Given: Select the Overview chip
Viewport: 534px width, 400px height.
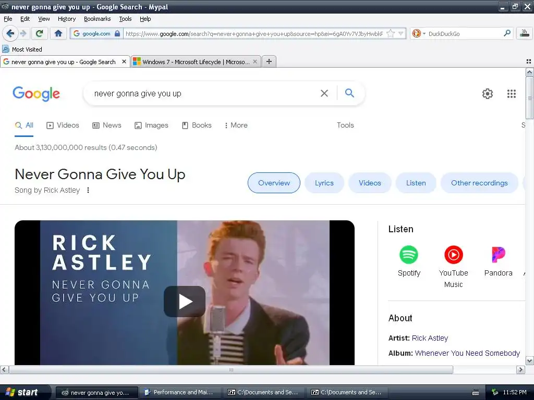Looking at the screenshot, I should [x=274, y=183].
